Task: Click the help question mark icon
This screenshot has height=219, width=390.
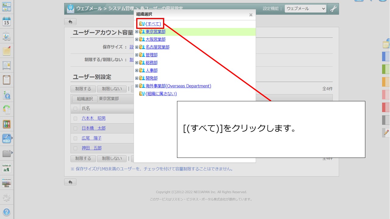Action: click(x=6, y=212)
